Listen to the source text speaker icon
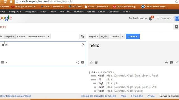The width and height of the screenshot is (179, 100). coord(78,62)
